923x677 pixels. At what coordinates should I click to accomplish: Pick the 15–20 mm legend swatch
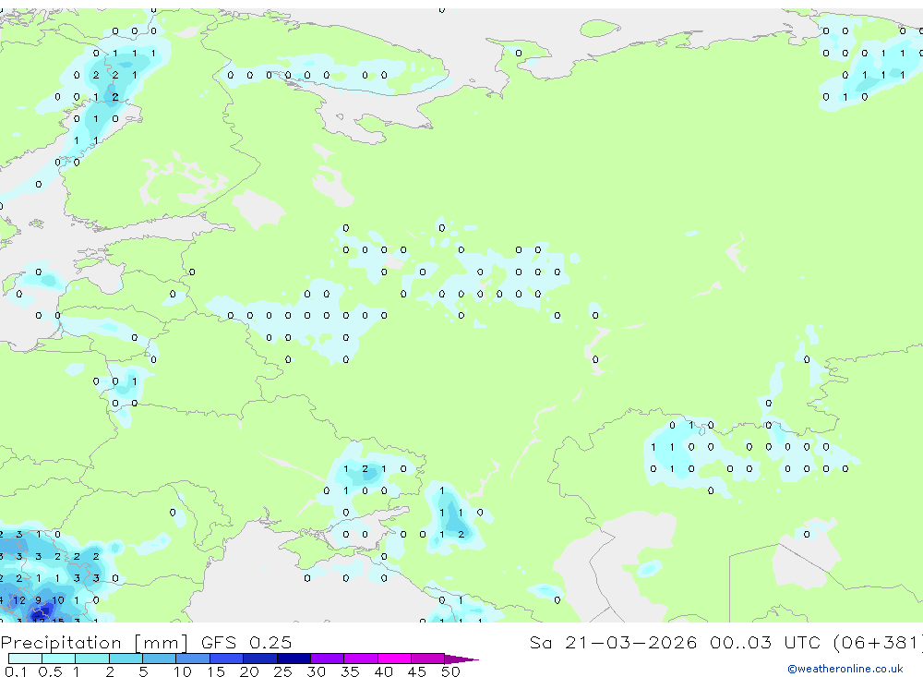click(227, 659)
